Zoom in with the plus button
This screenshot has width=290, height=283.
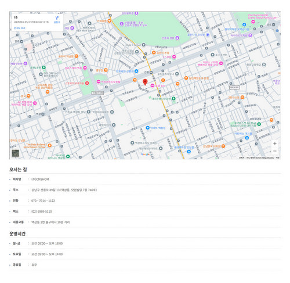[275, 144]
